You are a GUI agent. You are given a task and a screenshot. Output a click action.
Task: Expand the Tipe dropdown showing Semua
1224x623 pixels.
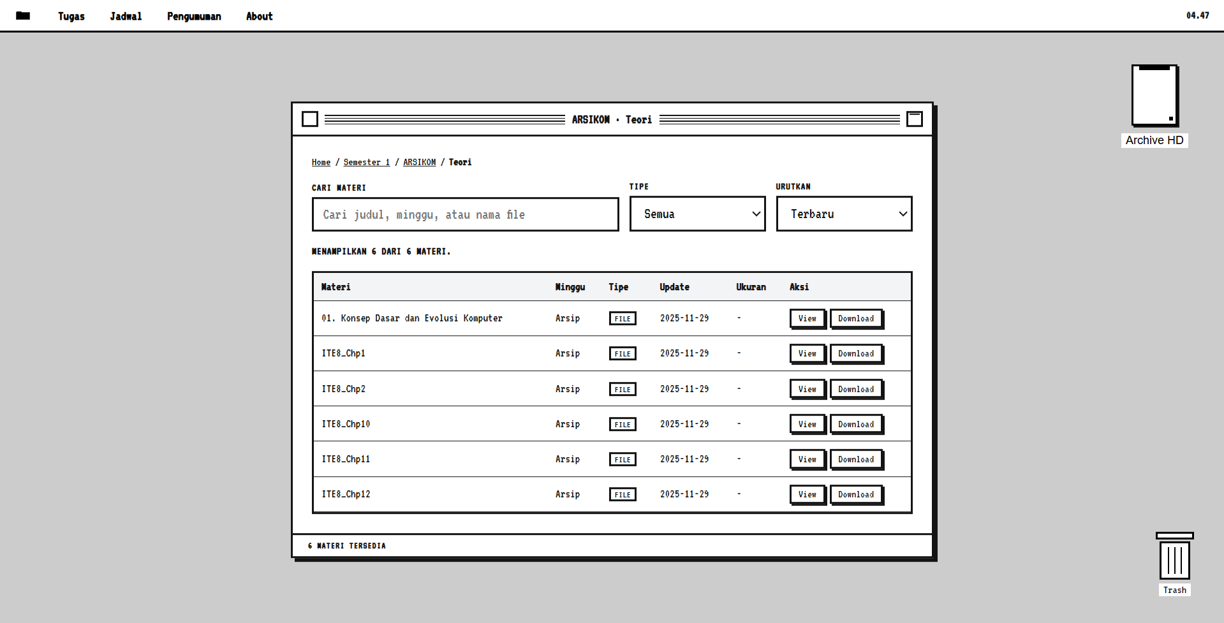(697, 214)
